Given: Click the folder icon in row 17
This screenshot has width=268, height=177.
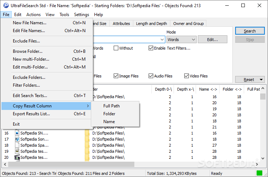Looking at the screenshot, I should point(87,139).
